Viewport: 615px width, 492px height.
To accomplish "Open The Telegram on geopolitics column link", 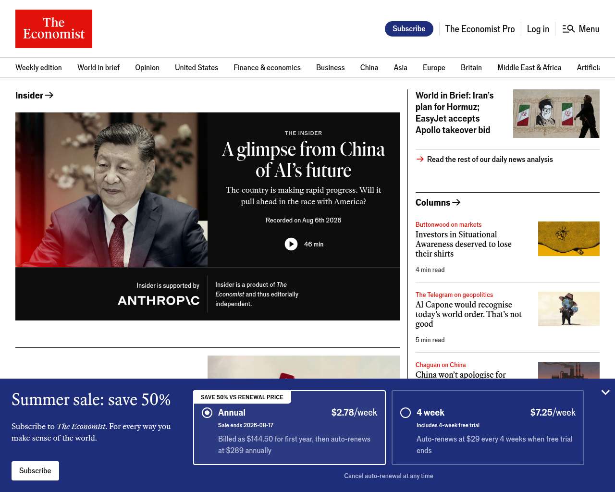I will 454,295.
